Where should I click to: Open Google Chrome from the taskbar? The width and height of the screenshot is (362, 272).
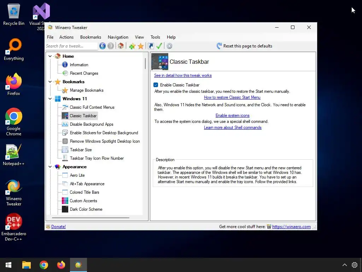(44, 265)
